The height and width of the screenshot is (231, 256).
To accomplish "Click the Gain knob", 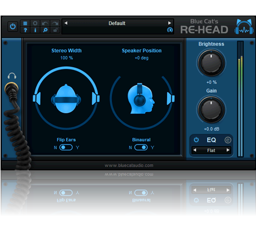I will pyautogui.click(x=211, y=109).
